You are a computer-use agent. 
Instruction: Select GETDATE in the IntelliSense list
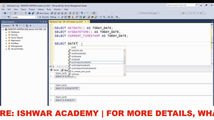tap(75, 74)
